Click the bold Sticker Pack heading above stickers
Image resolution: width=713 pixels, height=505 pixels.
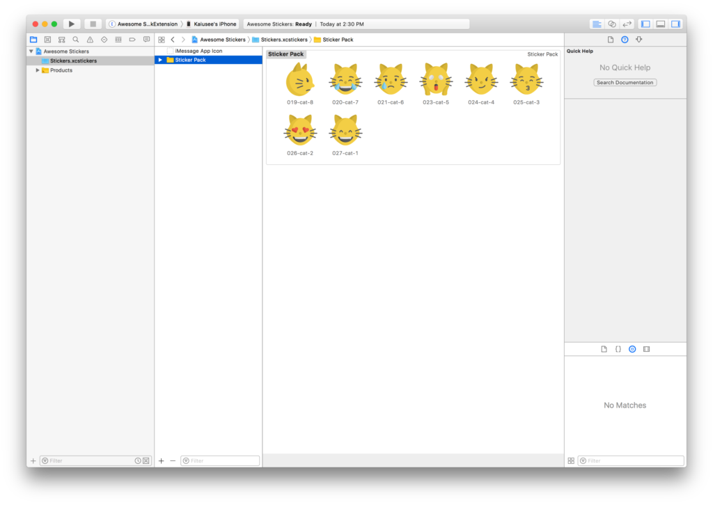285,54
